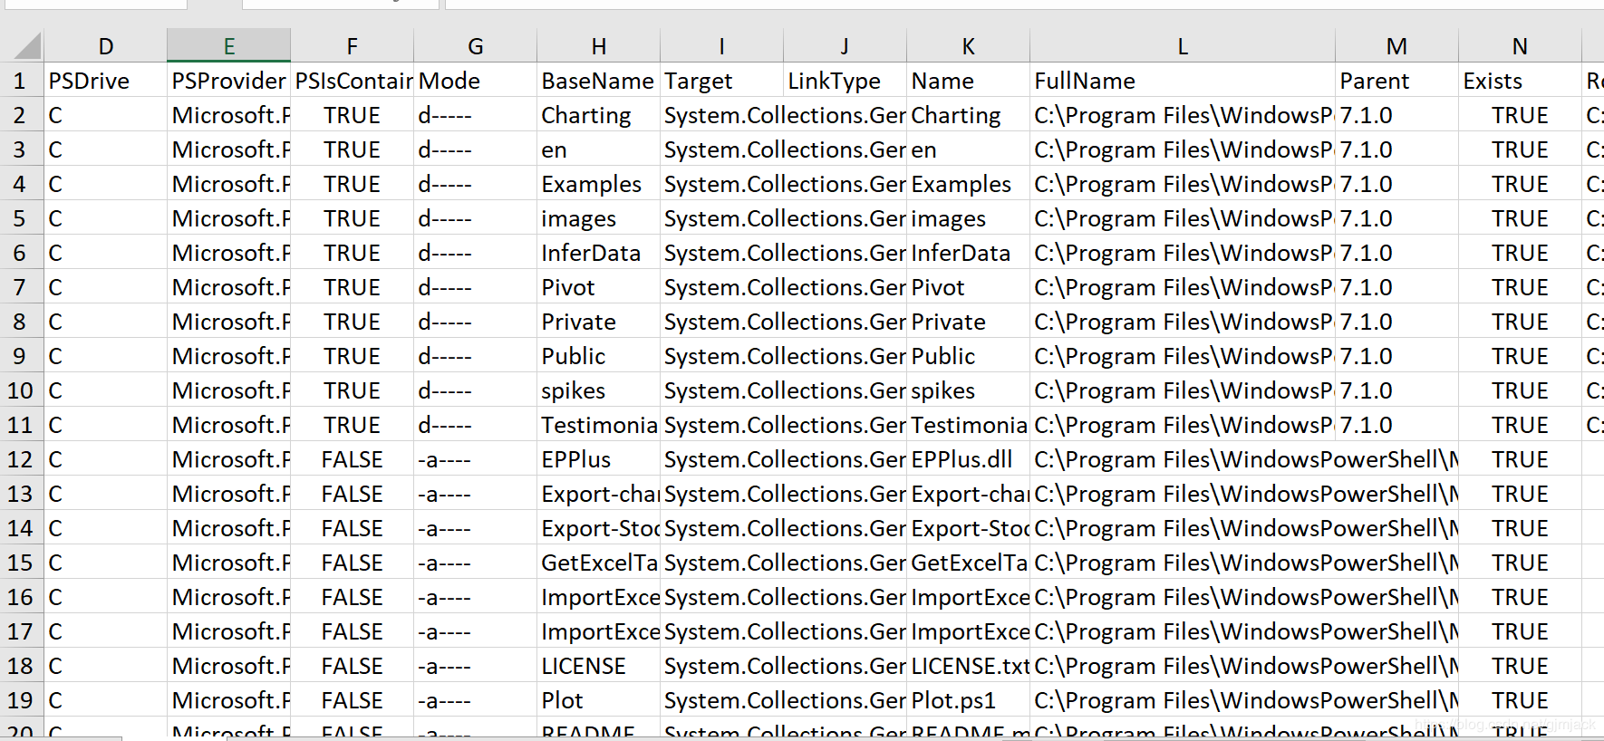Image resolution: width=1604 pixels, height=741 pixels.
Task: Select the Target cell in row 9
Action: pyautogui.click(x=722, y=356)
